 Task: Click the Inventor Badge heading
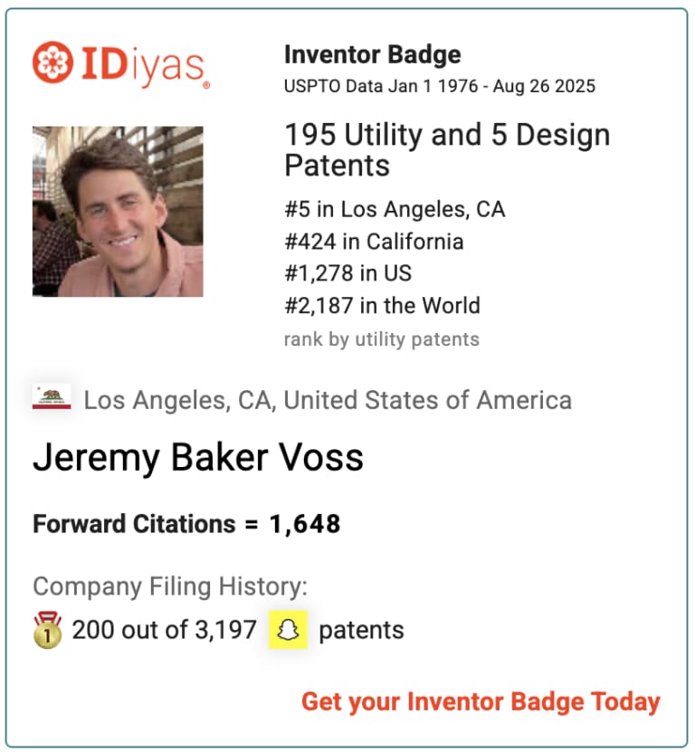tap(372, 54)
